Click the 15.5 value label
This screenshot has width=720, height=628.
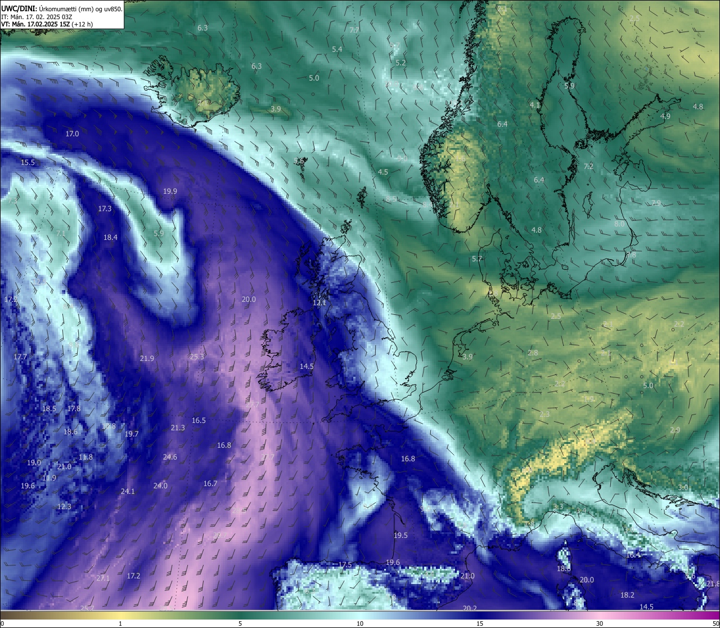pos(28,162)
